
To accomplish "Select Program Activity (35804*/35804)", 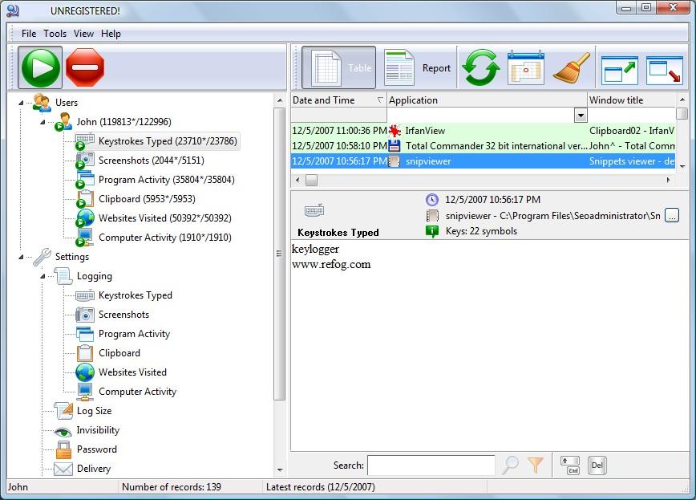I will click(x=167, y=180).
